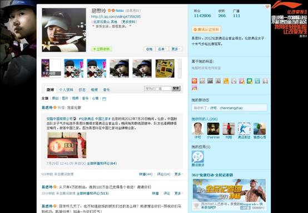Switch to the 相册 tab
The height and width of the screenshot is (213, 308).
tap(94, 90)
